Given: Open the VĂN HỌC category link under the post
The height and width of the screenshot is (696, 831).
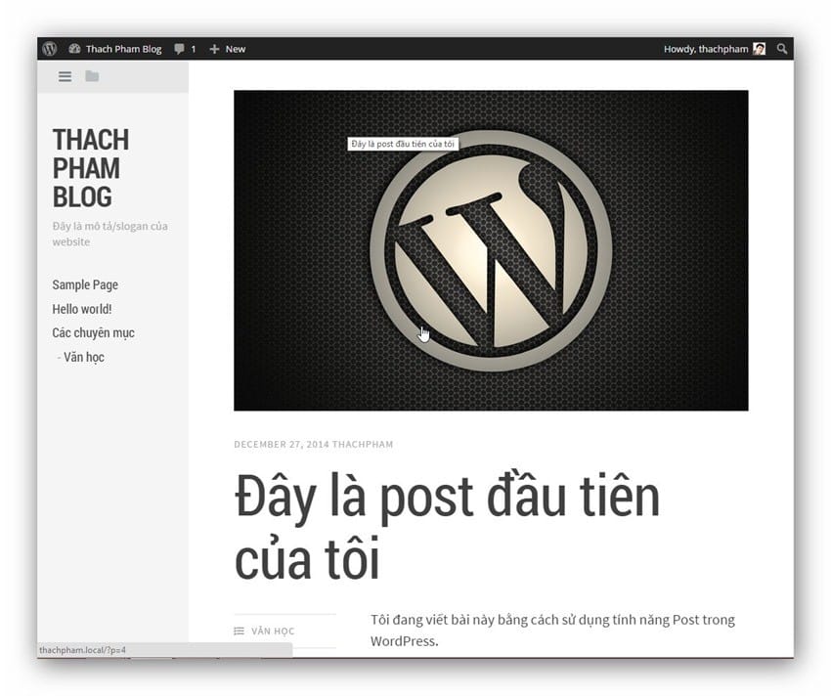Looking at the screenshot, I should [x=273, y=631].
